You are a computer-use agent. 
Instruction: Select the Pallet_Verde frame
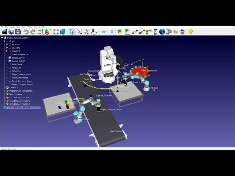point(17,65)
